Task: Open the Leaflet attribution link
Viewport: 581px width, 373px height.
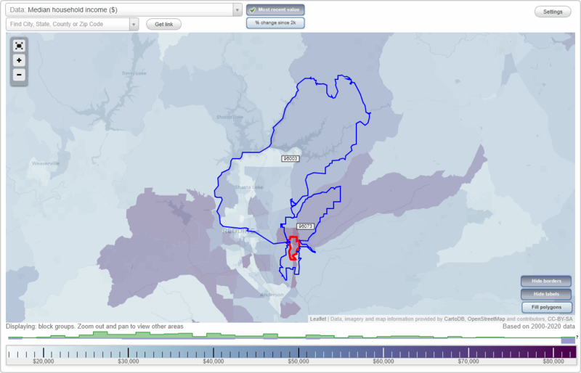Action: [x=318, y=319]
